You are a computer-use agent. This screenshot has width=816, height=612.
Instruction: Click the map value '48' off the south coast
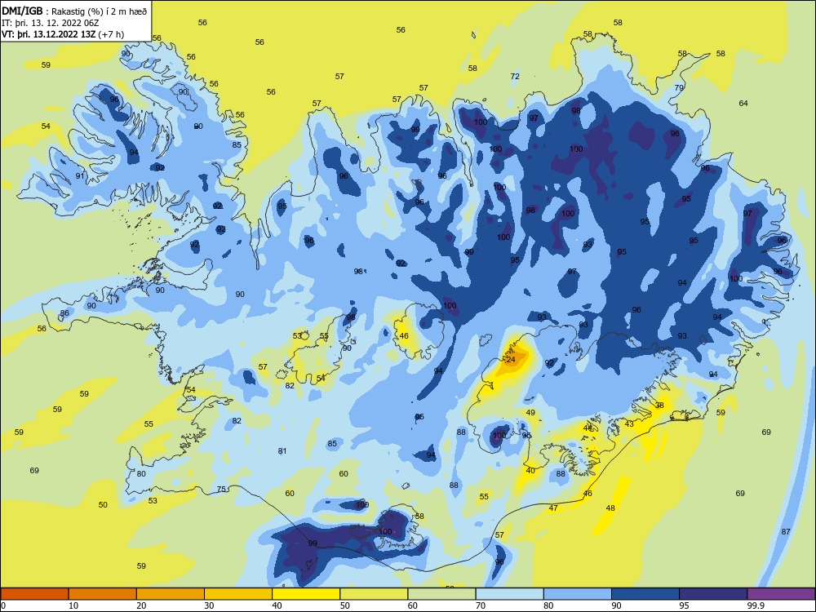pyautogui.click(x=610, y=508)
